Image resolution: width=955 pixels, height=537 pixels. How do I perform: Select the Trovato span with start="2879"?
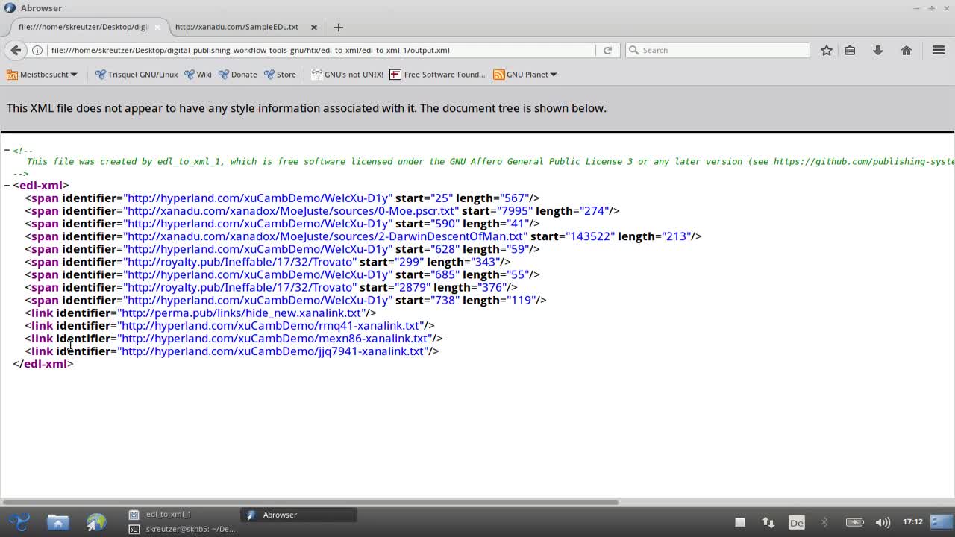coord(271,287)
